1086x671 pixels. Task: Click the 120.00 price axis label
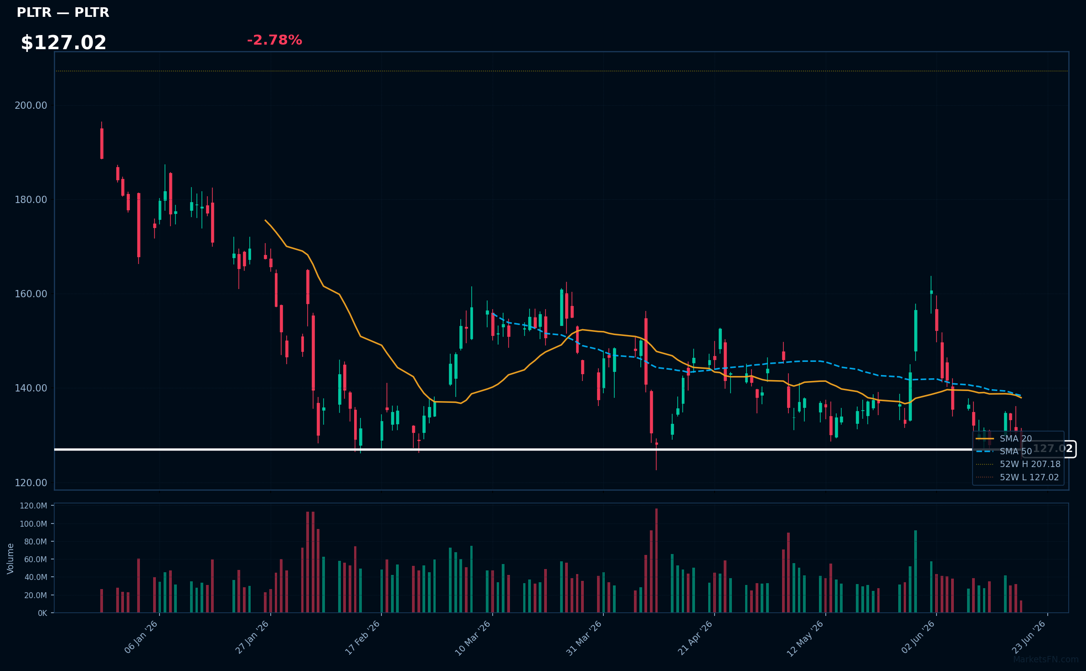click(x=31, y=483)
